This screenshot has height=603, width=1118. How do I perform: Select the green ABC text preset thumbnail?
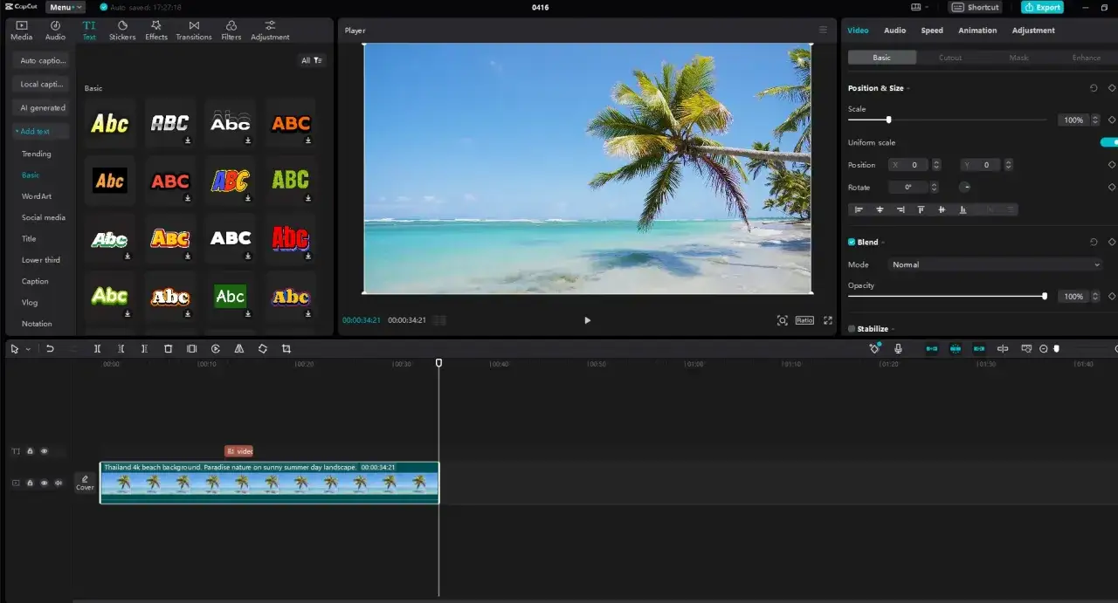click(x=290, y=181)
